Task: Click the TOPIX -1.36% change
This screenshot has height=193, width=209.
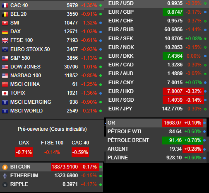Action: pyautogui.click(x=89, y=93)
